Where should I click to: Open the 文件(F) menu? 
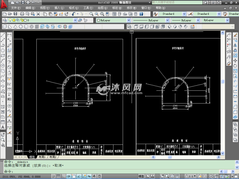coord(16,8)
